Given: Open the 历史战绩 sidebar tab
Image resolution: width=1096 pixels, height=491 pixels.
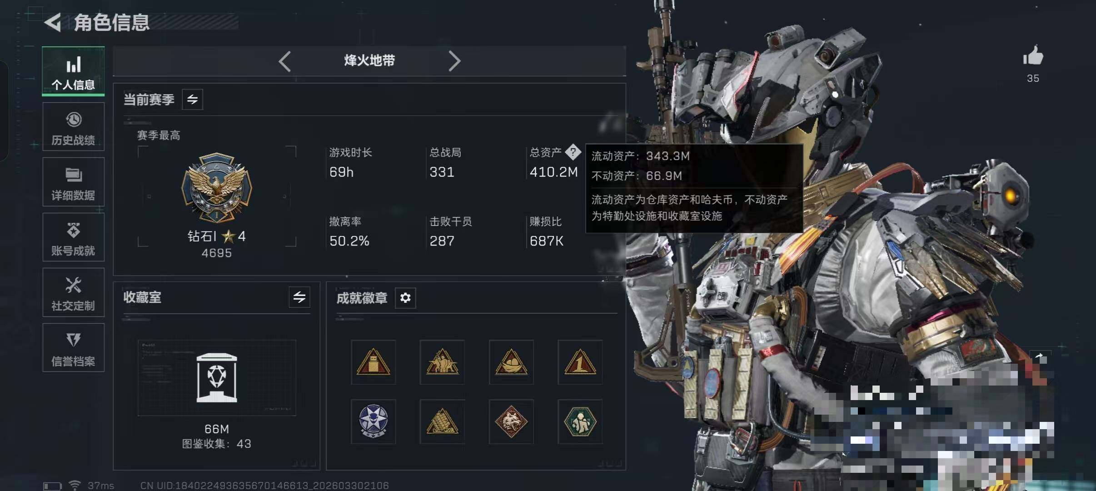Looking at the screenshot, I should [x=73, y=127].
